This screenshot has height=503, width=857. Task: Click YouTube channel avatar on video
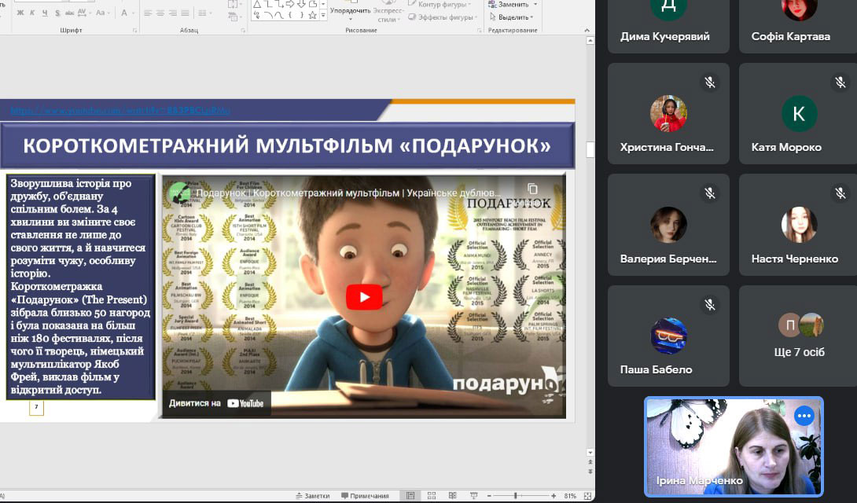(x=178, y=193)
